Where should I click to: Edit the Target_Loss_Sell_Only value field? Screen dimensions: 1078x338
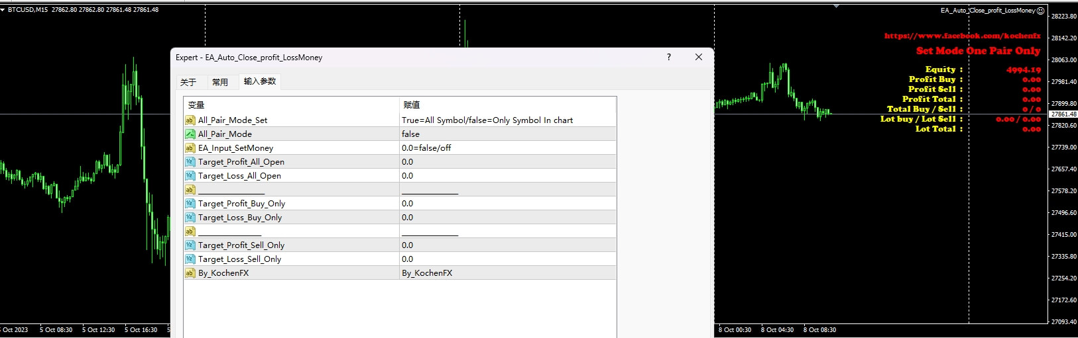pos(507,259)
